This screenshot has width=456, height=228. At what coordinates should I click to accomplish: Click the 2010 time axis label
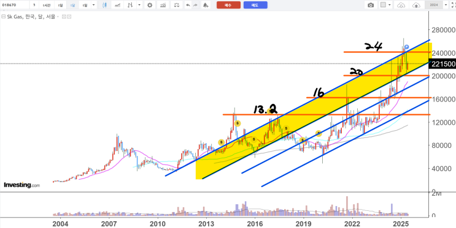coord(158,224)
